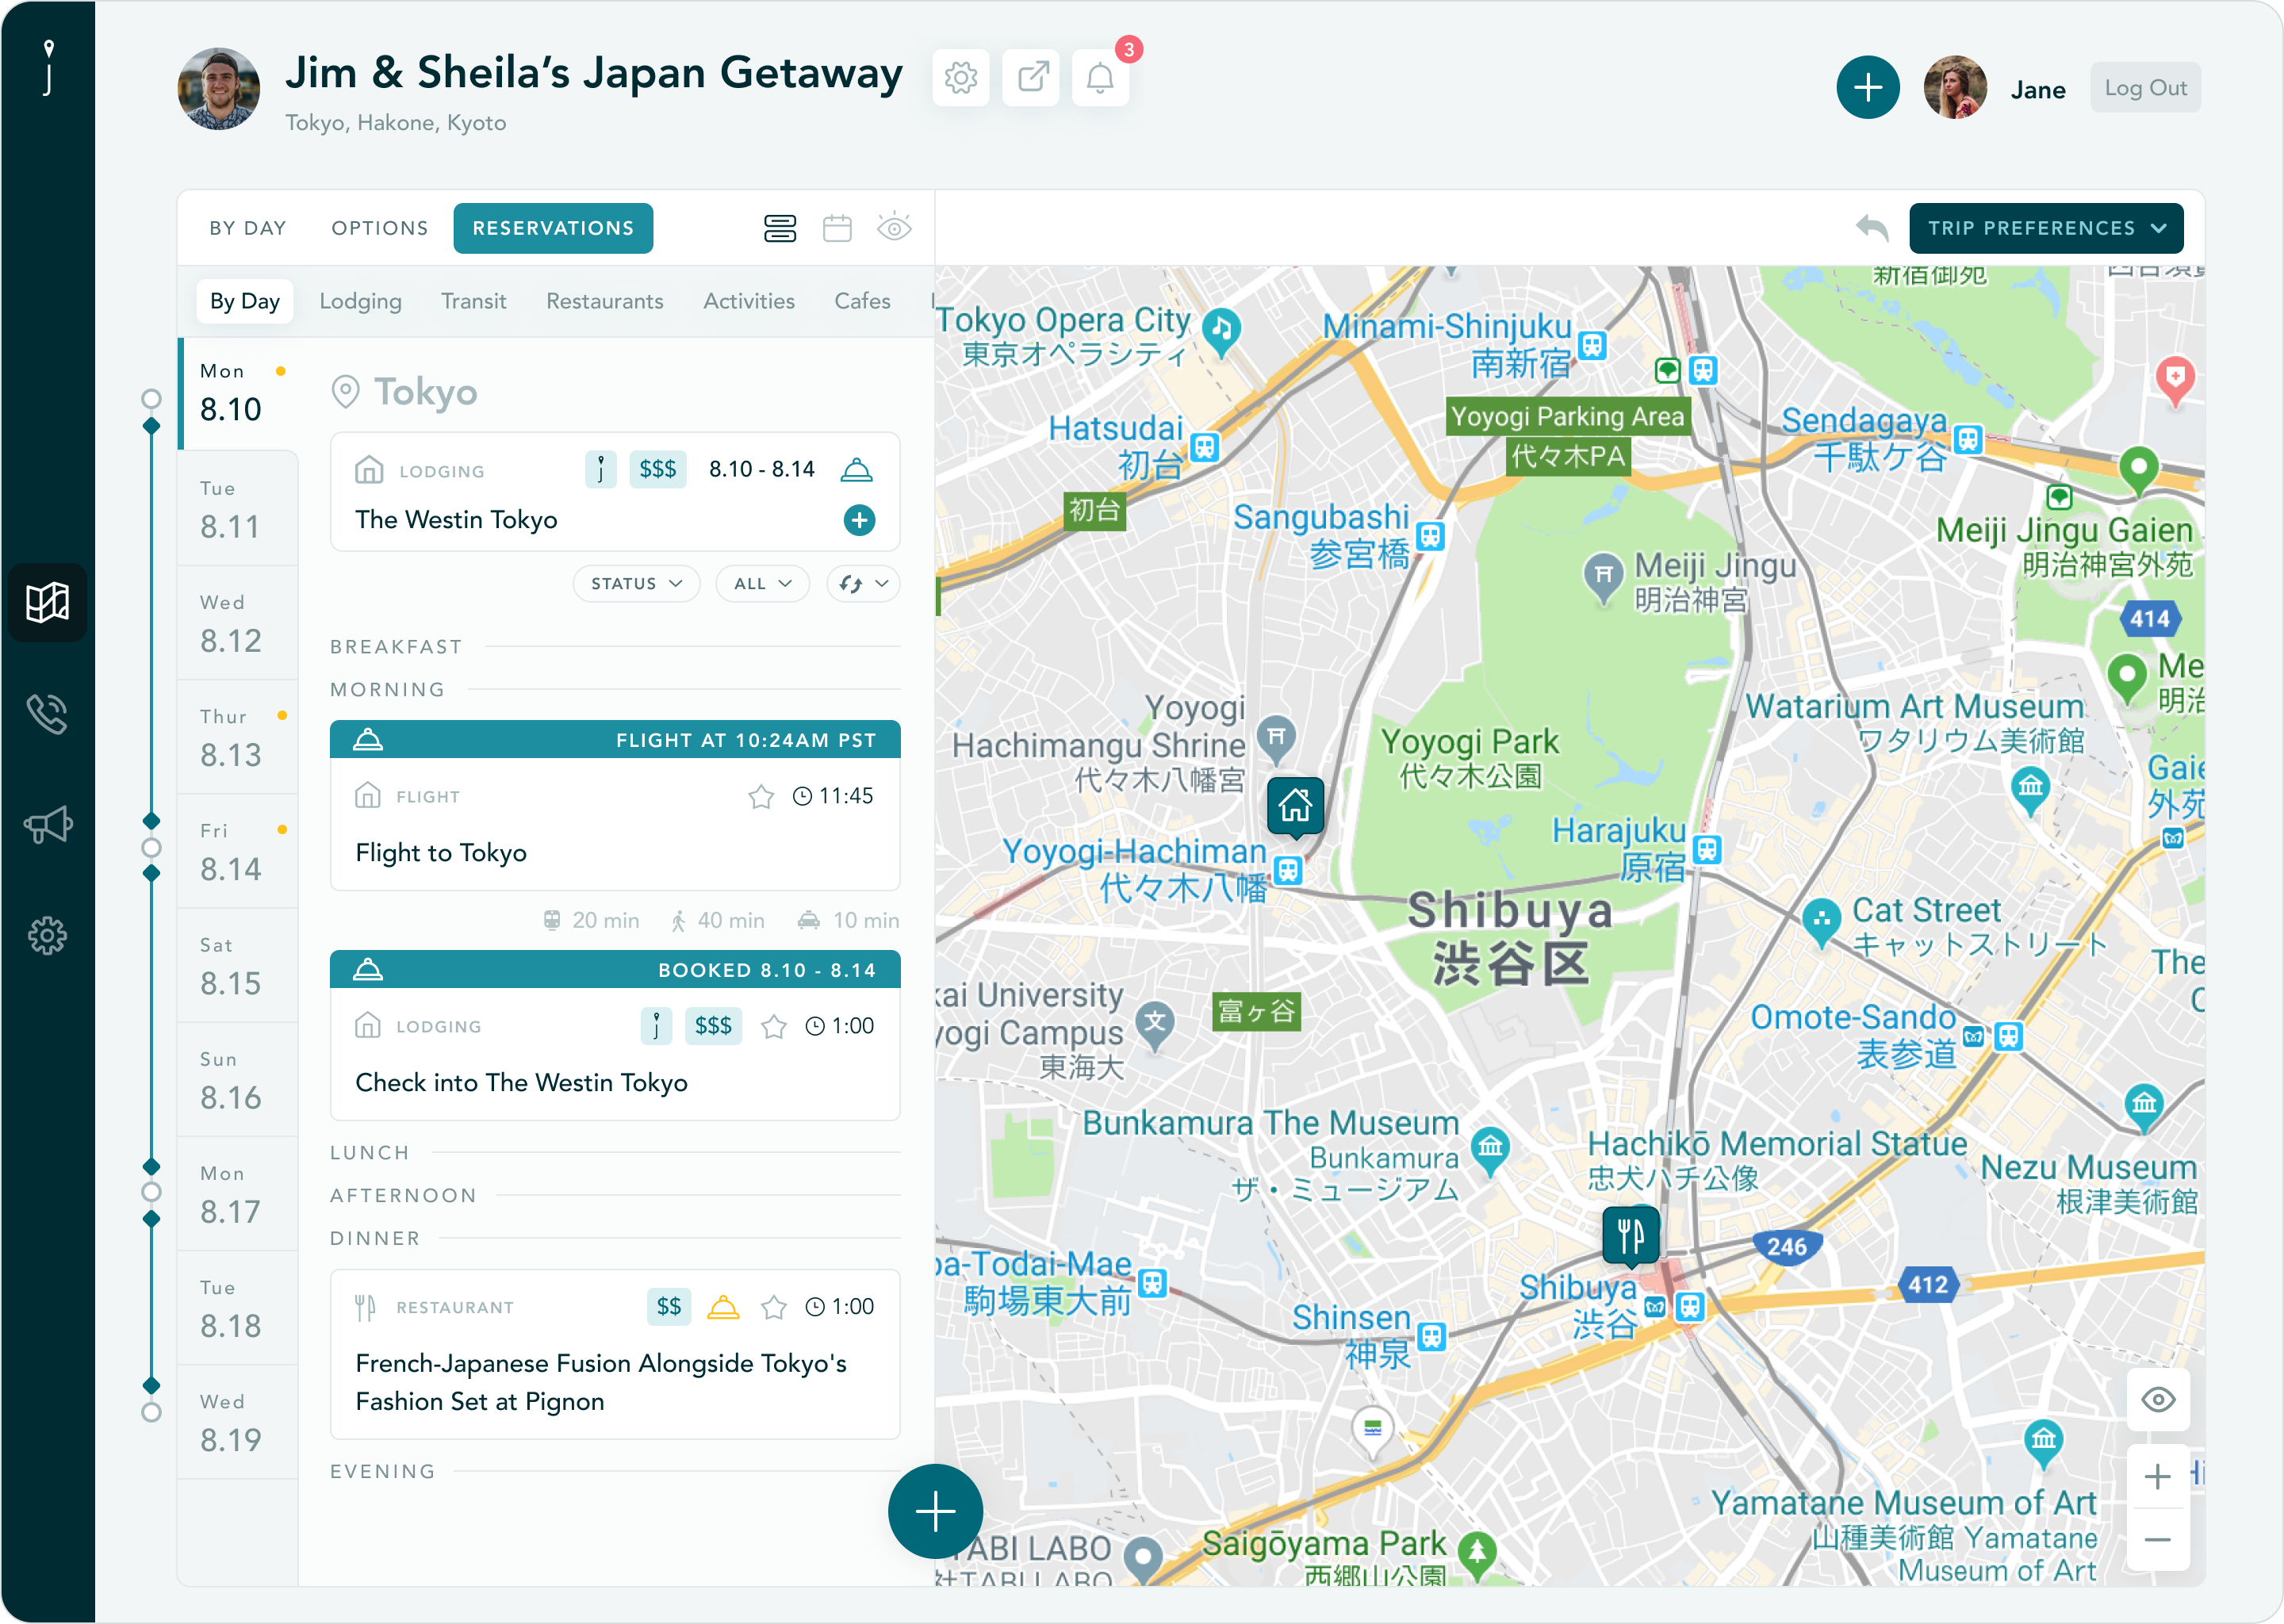Click the home lodging pin on map
The image size is (2284, 1624).
pos(1295,805)
